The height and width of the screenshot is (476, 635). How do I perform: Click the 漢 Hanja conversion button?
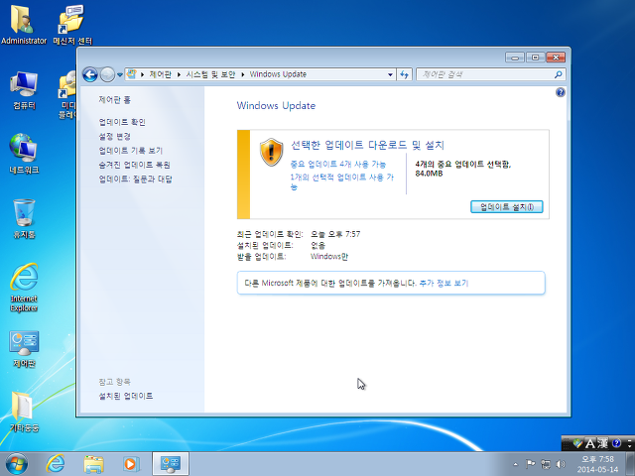tap(602, 443)
